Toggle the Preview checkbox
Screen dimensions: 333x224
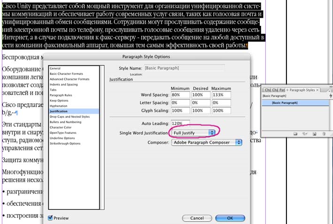pyautogui.click(x=50, y=217)
